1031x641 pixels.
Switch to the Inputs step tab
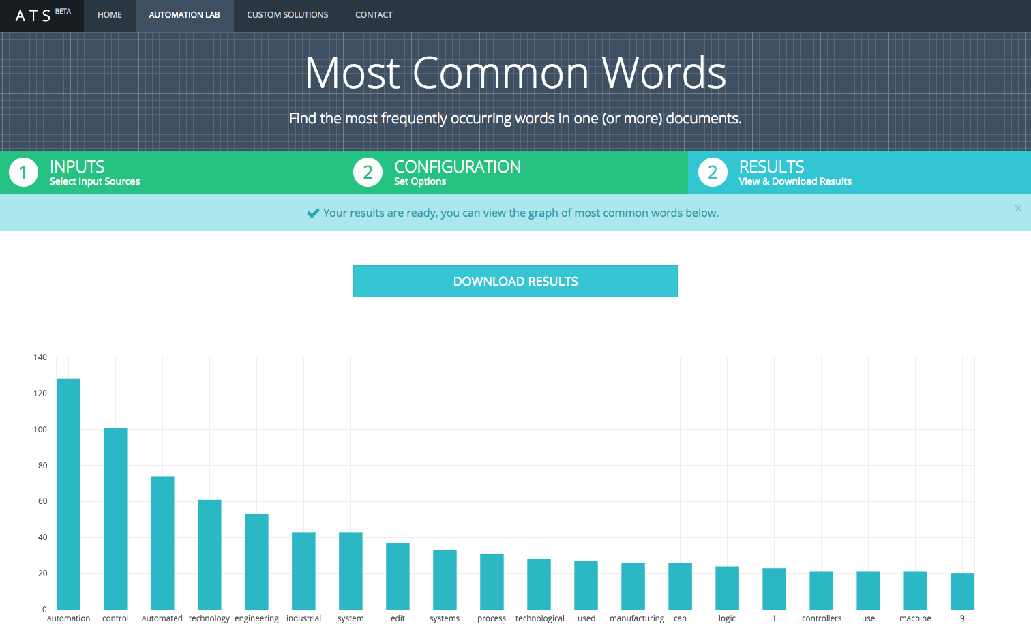tap(172, 173)
